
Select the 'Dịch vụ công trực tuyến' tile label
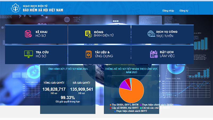click(167, 34)
